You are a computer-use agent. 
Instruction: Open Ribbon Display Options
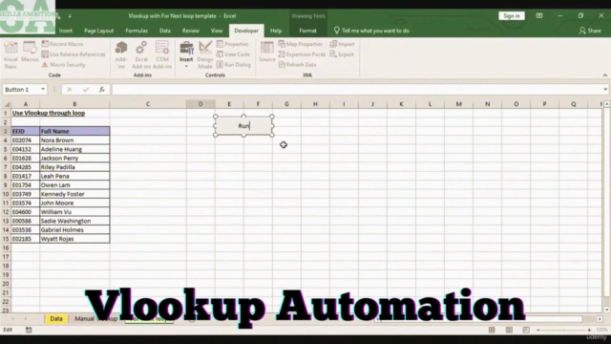click(539, 16)
